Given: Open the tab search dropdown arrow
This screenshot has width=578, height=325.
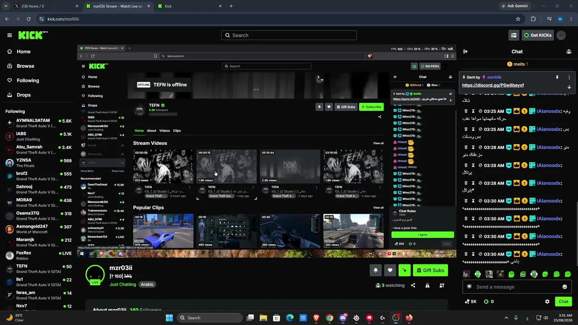Looking at the screenshot, I should point(6,6).
